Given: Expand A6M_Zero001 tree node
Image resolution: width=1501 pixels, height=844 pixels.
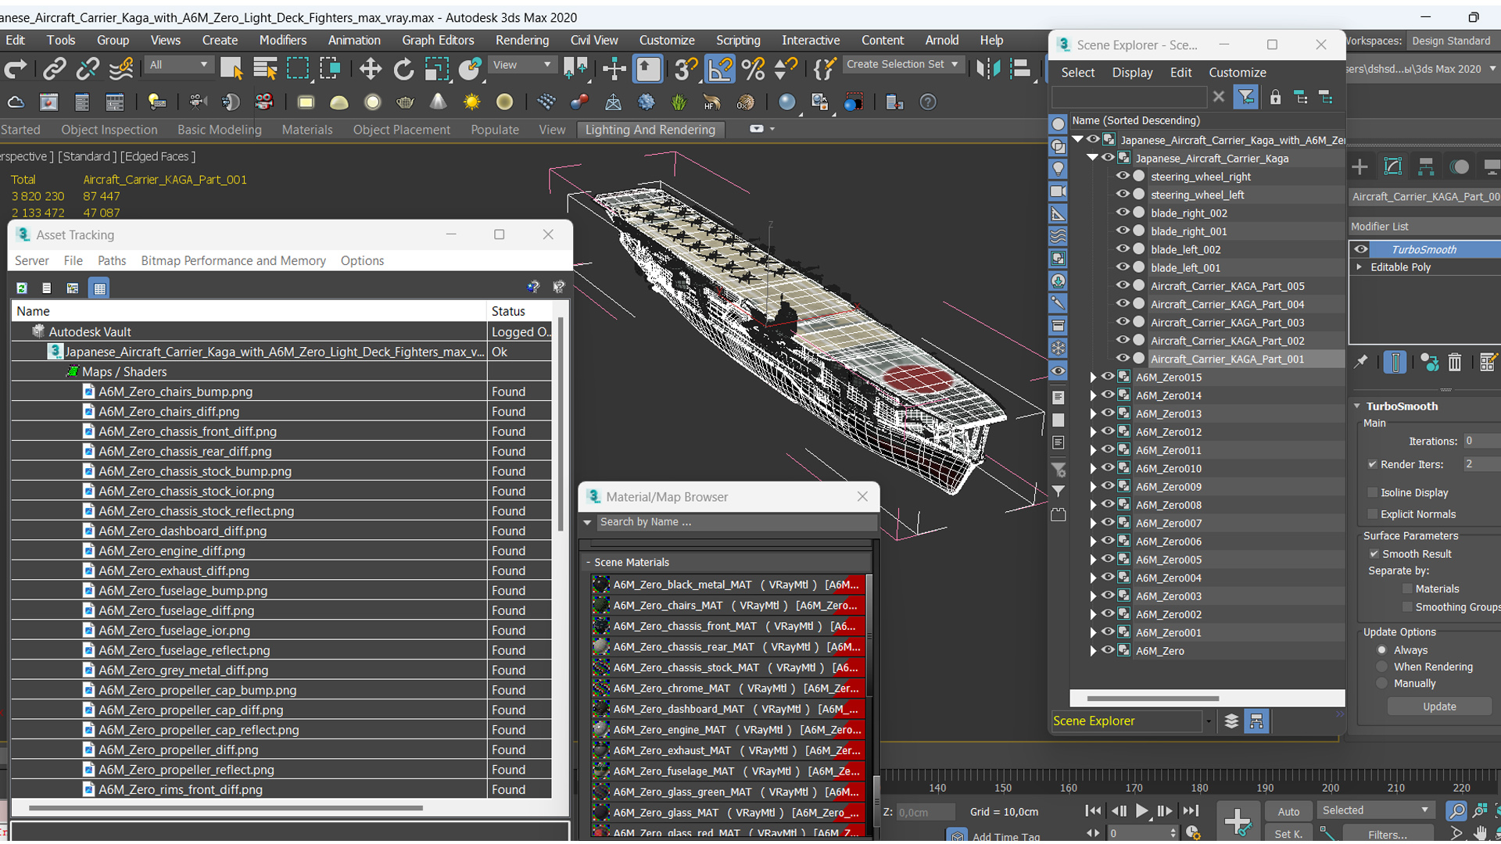Looking at the screenshot, I should point(1094,632).
